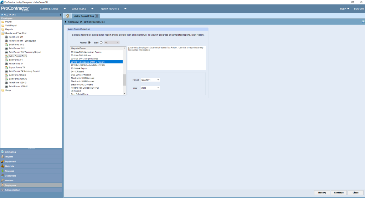Open the Year dropdown
365x198 pixels.
click(x=150, y=88)
